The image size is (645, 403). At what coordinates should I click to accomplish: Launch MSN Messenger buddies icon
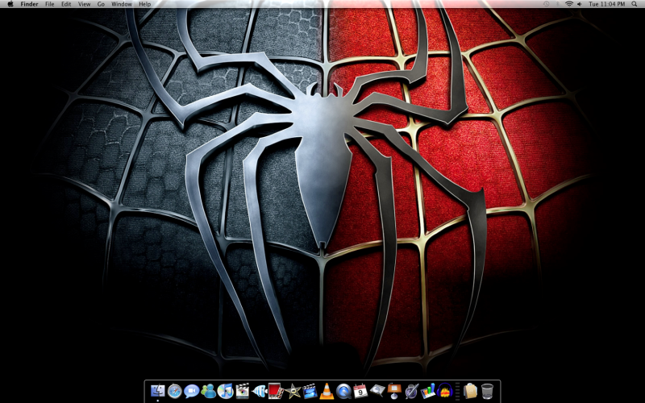pos(208,391)
